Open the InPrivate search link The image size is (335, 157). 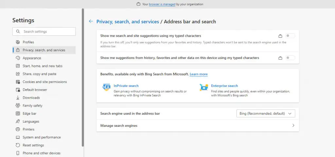click(126, 86)
